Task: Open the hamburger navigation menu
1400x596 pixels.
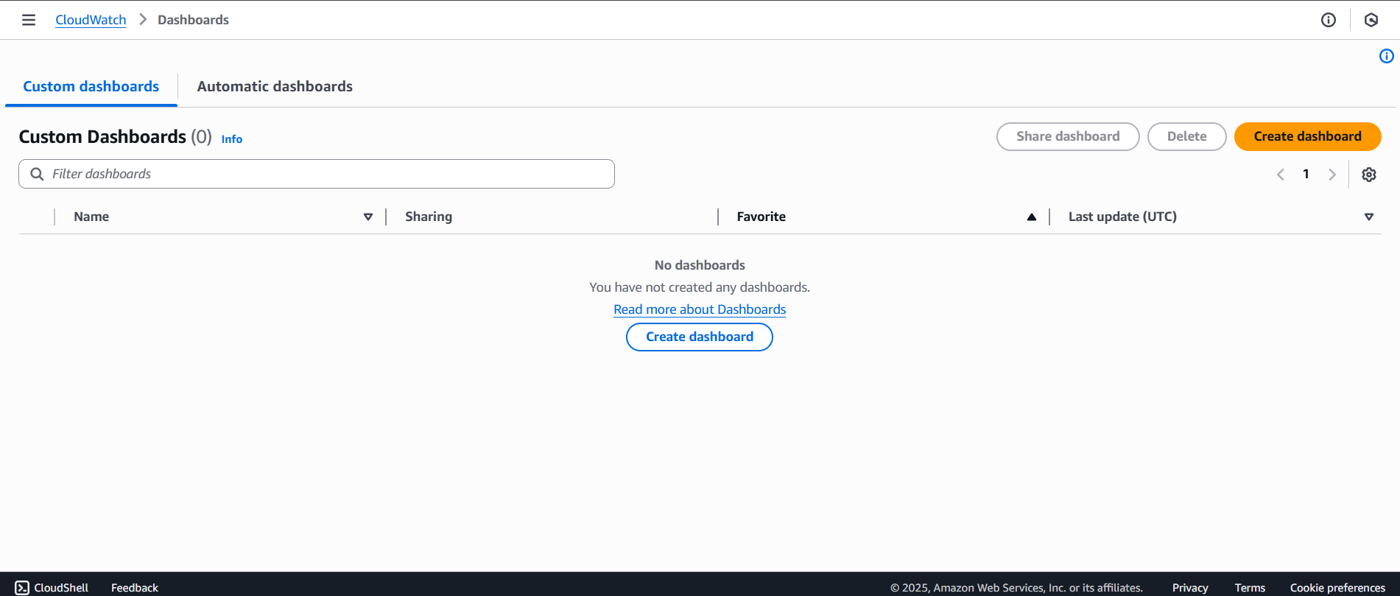Action: click(29, 20)
